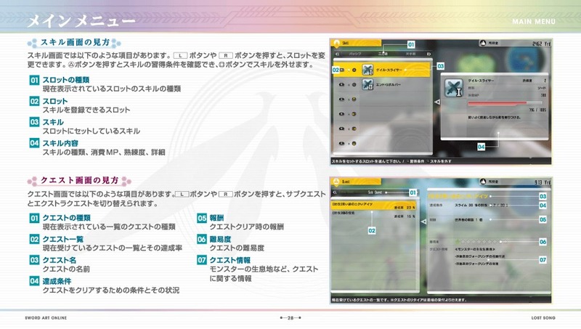This screenshot has height=329, width=581.
Task: Select the パッシブ skill slot tab
Action: coord(354,54)
